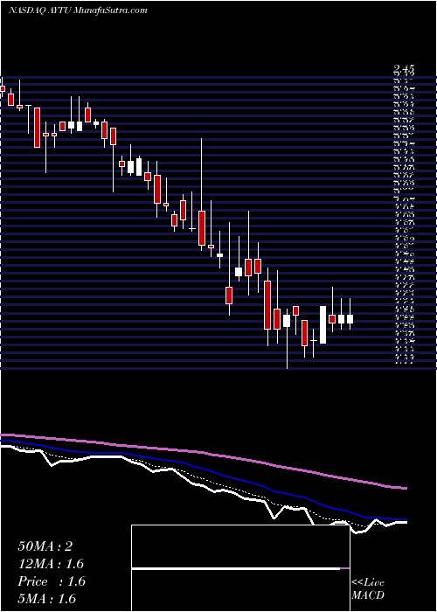
Task: Click the "5MA : 1.6" indicator text
Action: coord(47,598)
